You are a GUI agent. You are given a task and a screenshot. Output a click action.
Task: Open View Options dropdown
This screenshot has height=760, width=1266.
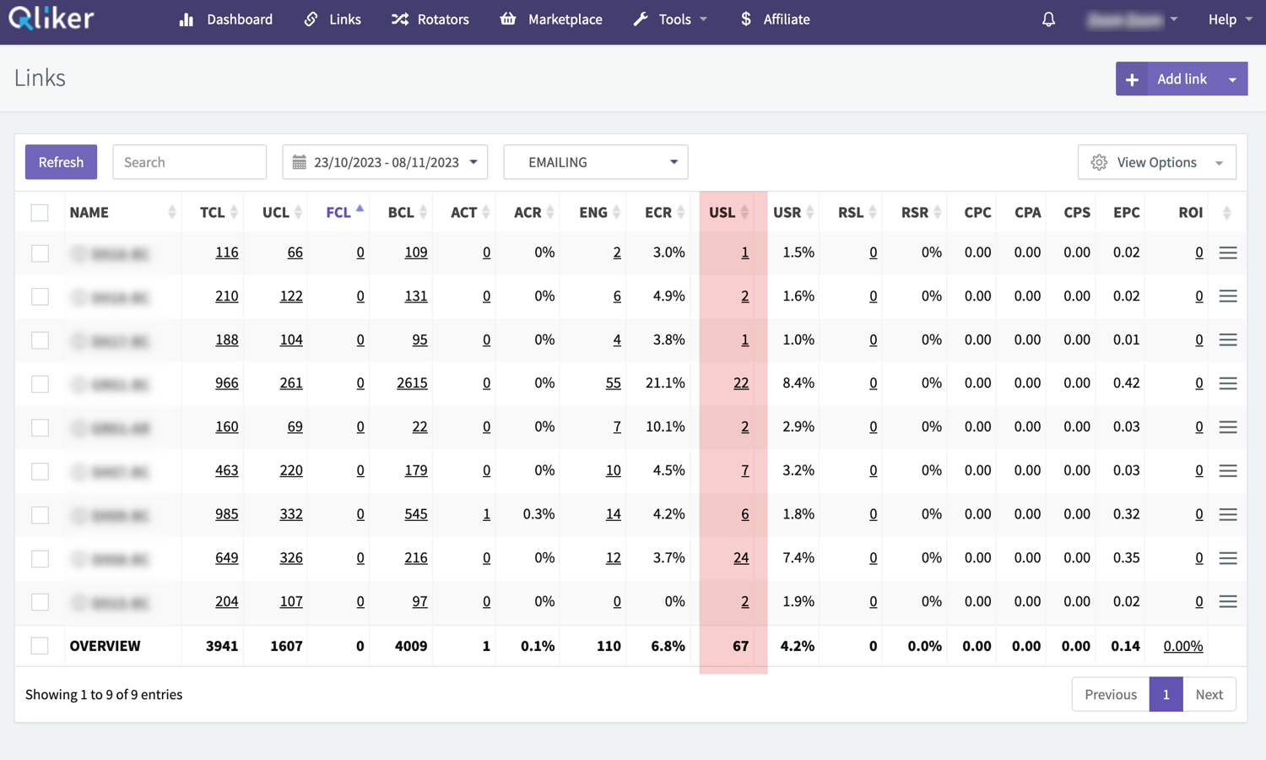tap(1157, 162)
